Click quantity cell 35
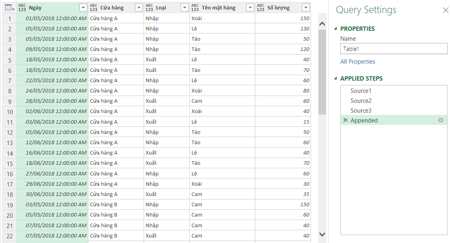This screenshot has width=450, height=243. click(x=283, y=194)
